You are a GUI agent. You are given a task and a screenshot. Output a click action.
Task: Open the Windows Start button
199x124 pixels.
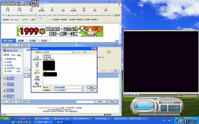pos(5,118)
